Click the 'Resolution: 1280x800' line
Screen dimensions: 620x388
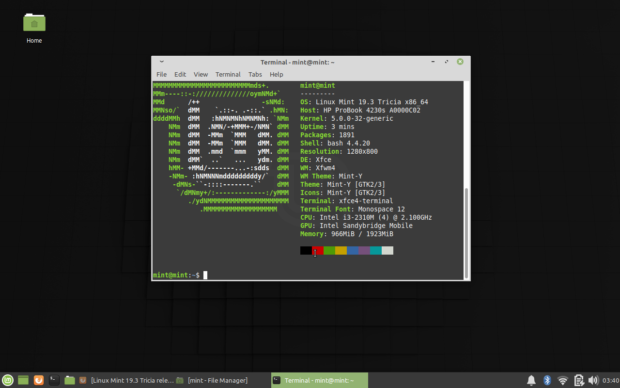(339, 151)
